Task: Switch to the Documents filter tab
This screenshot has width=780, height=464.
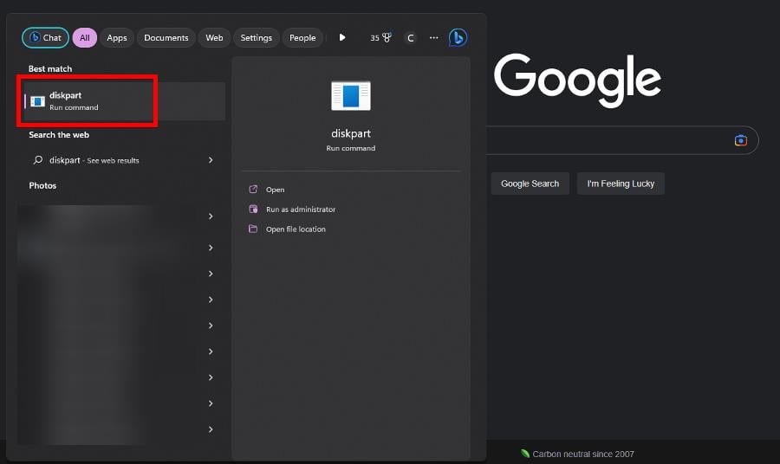Action: (x=166, y=38)
